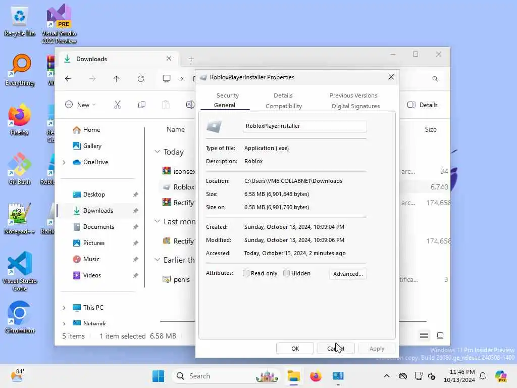
Task: Refresh the Downloads folder view
Action: point(141,78)
